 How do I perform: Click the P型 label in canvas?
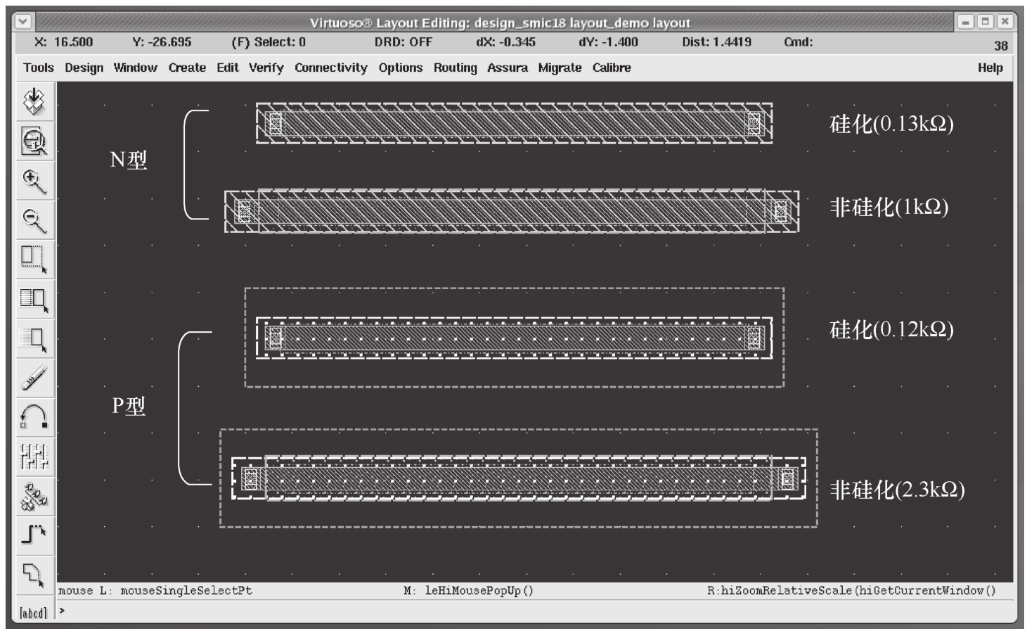[x=129, y=406]
